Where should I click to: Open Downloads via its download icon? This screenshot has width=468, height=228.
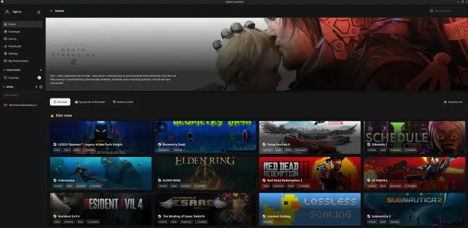click(x=6, y=46)
